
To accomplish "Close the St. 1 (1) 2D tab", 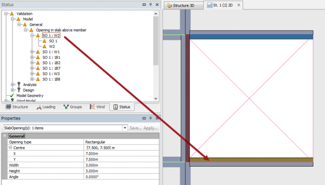I will (x=239, y=5).
